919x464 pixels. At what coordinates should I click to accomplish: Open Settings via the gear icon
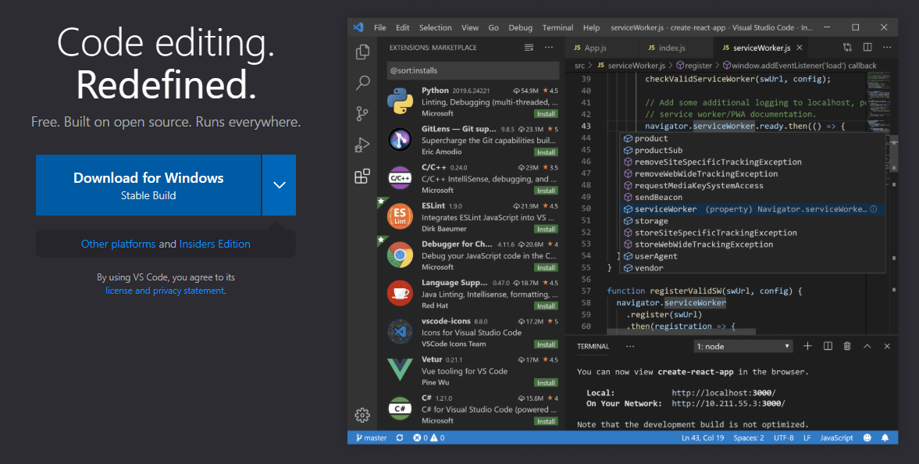pyautogui.click(x=362, y=416)
